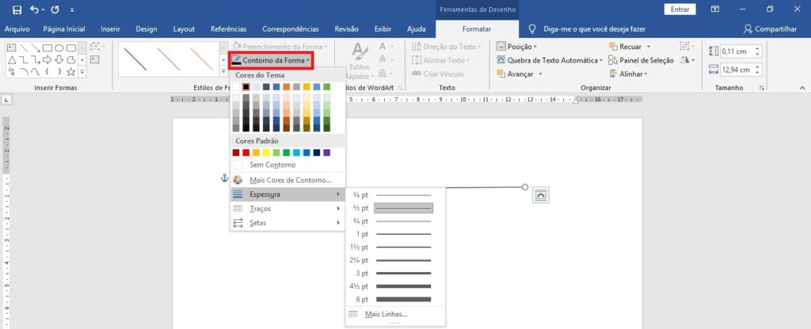Screen dimensions: 811x329
Task: Select Sem Contorno option
Action: click(272, 164)
